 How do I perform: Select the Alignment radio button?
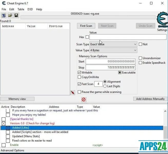point(105,82)
